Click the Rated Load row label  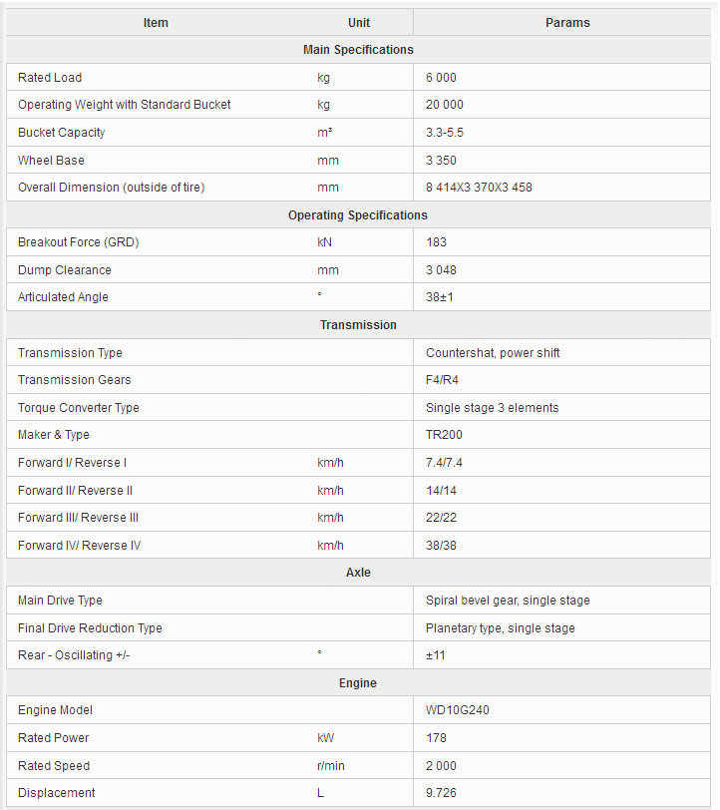point(50,77)
